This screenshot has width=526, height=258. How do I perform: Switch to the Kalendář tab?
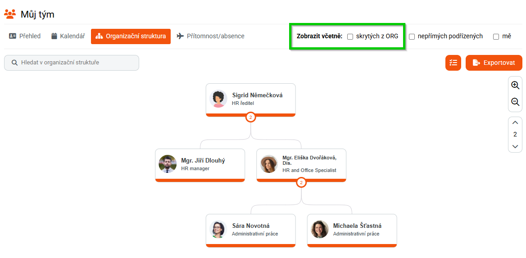tap(68, 36)
